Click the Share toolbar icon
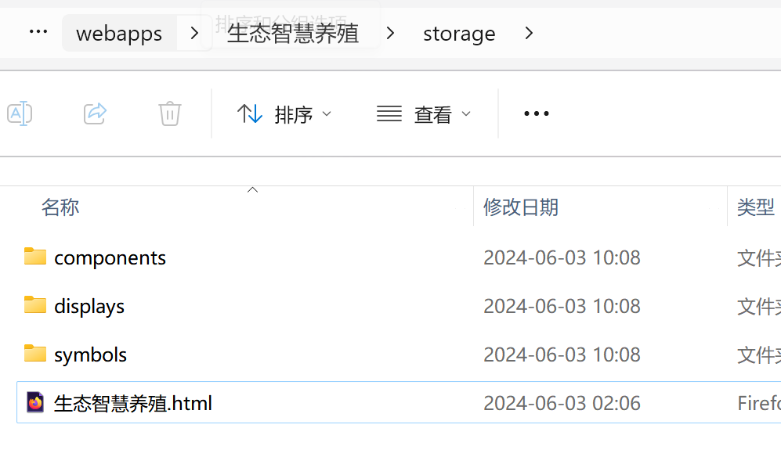781x457 pixels. click(x=95, y=113)
